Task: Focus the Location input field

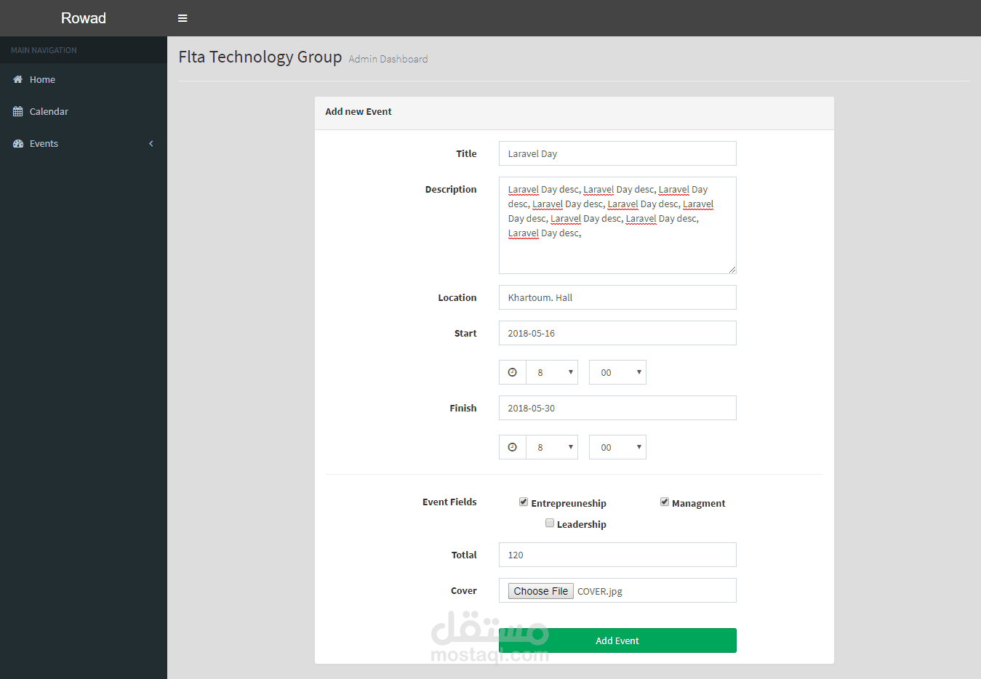Action: click(x=617, y=297)
